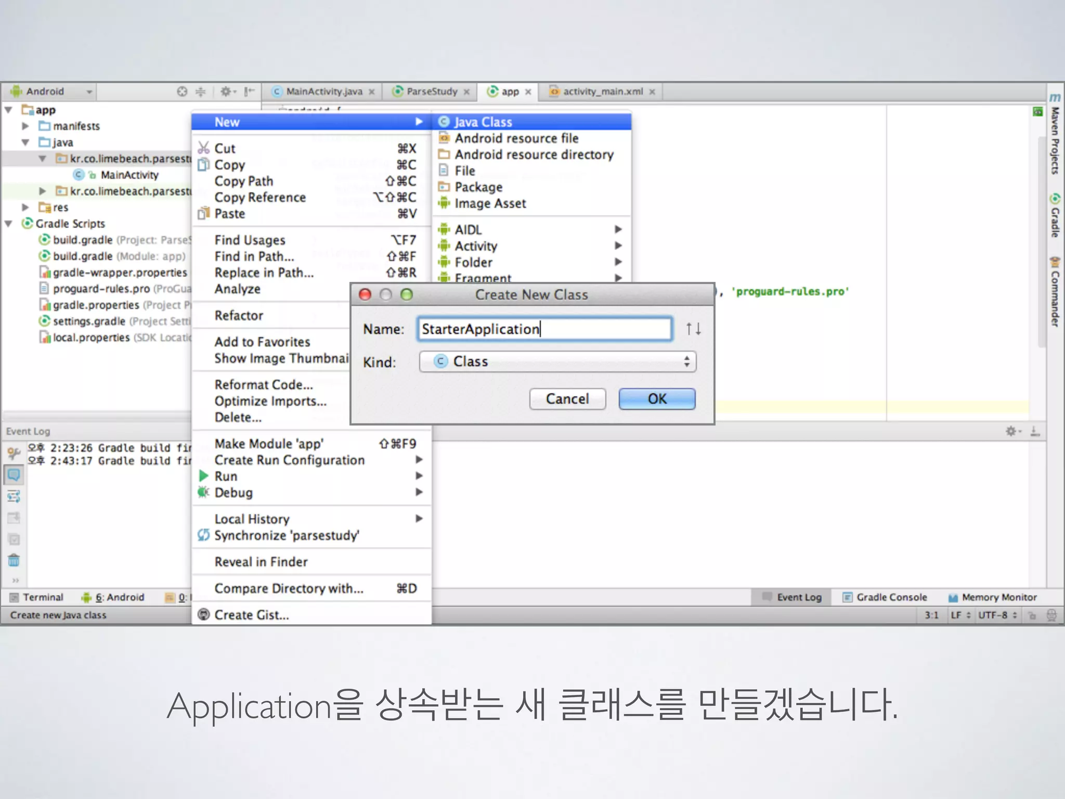Image resolution: width=1065 pixels, height=799 pixels.
Task: Select Find Usages in context menu
Action: coord(311,240)
